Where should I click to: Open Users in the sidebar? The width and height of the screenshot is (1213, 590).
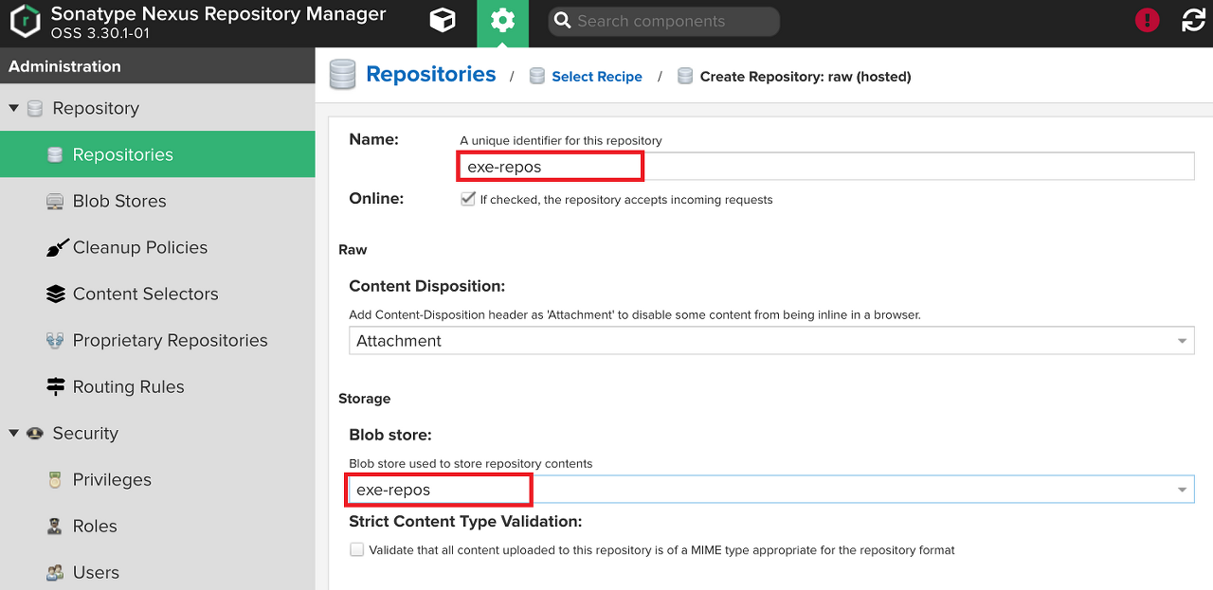pos(157,572)
